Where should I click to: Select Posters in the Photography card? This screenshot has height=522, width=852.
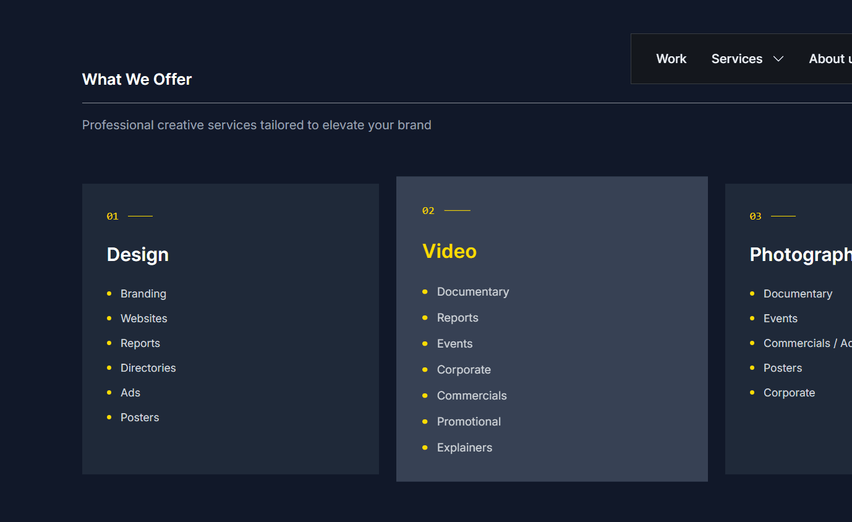point(783,368)
